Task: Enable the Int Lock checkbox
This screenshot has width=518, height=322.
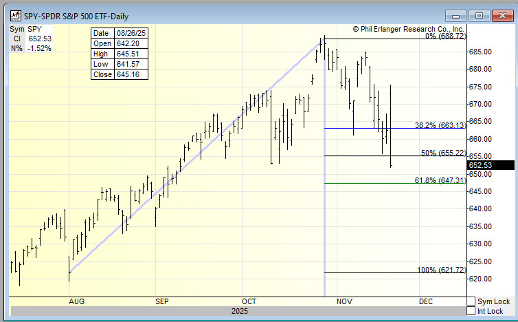Action: 471,311
